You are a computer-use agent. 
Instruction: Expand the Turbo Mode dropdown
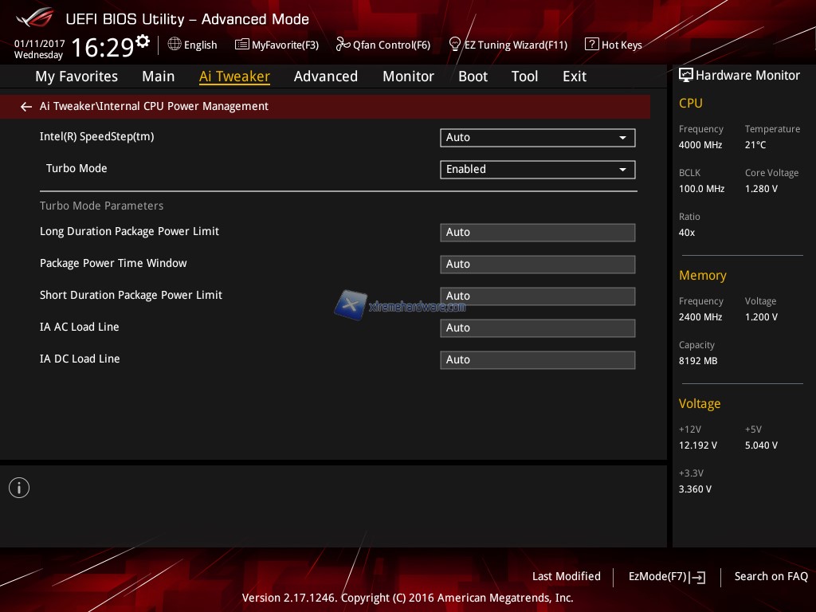537,170
